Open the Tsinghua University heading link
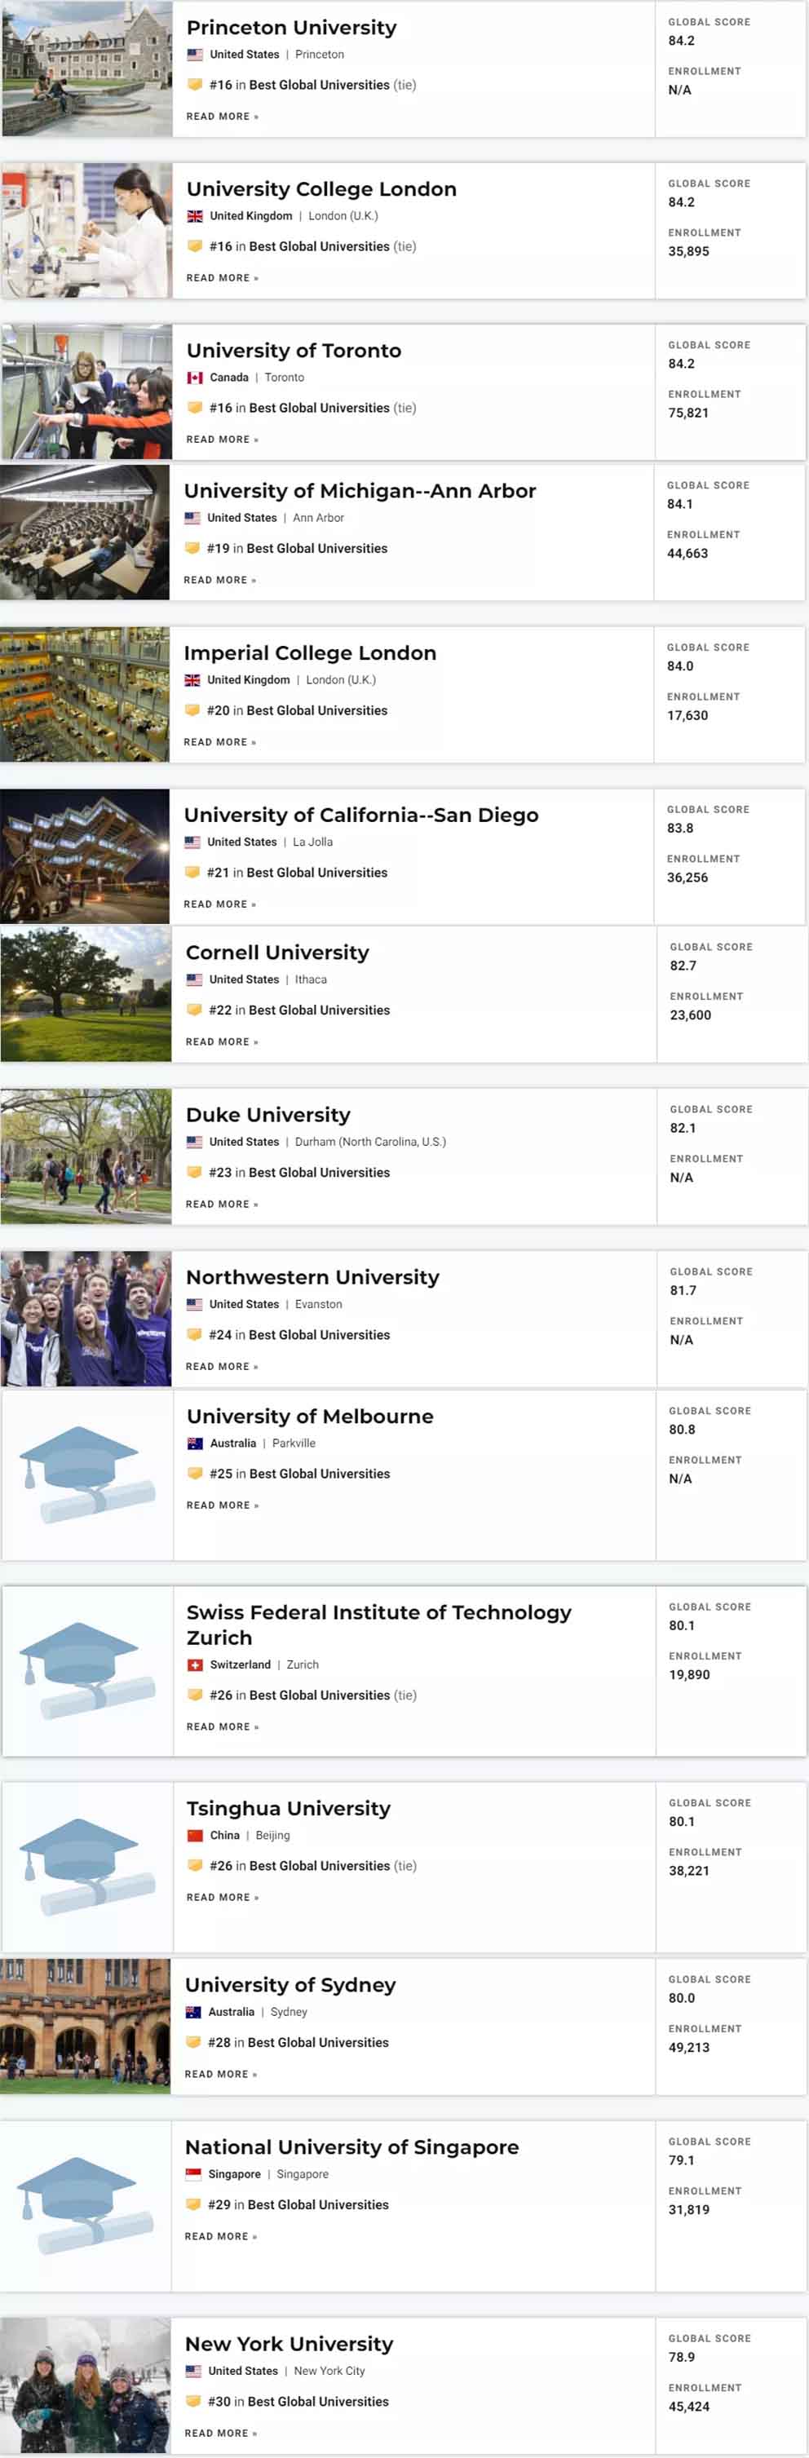809x2458 pixels. tap(288, 1808)
